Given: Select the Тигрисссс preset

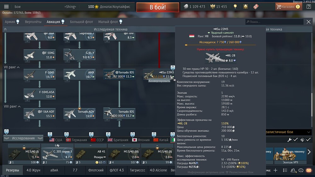Looking at the screenshot, I should click(x=137, y=170).
